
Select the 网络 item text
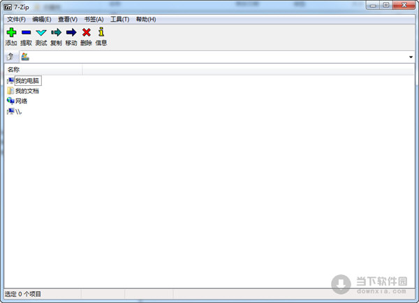point(22,101)
